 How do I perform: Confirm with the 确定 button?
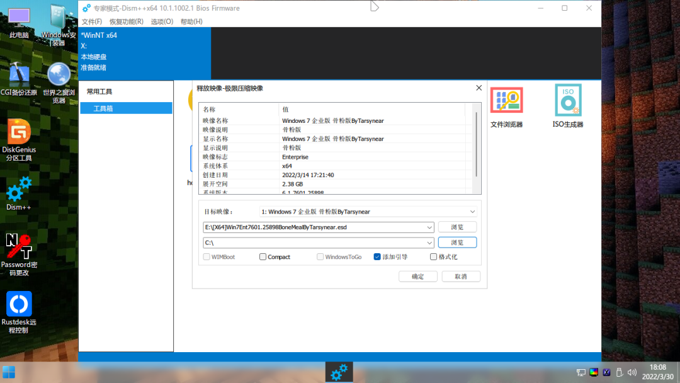point(417,277)
